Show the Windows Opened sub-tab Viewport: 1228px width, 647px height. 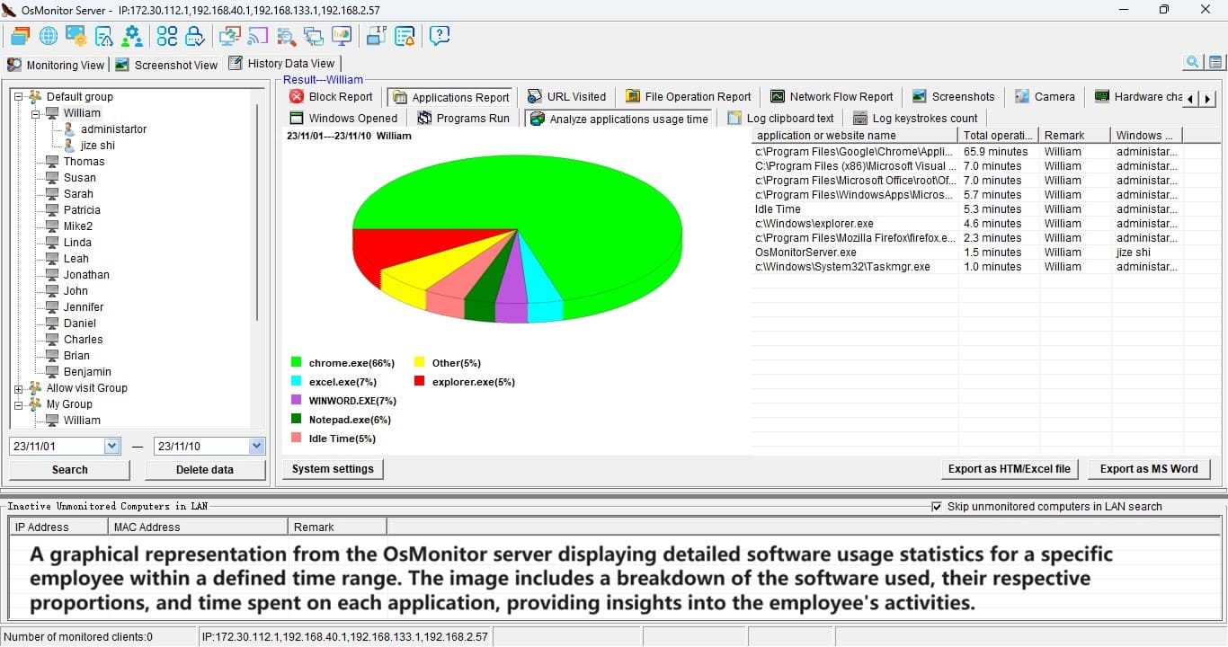(343, 118)
